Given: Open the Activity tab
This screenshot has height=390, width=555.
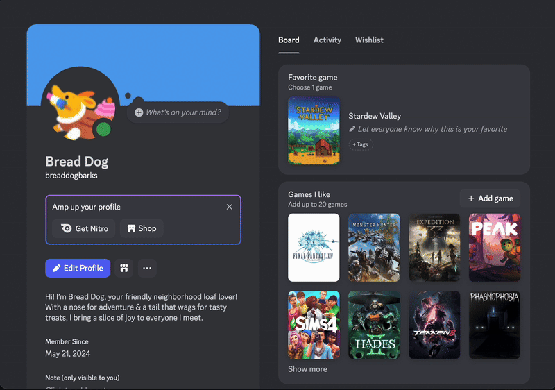Looking at the screenshot, I should (327, 40).
